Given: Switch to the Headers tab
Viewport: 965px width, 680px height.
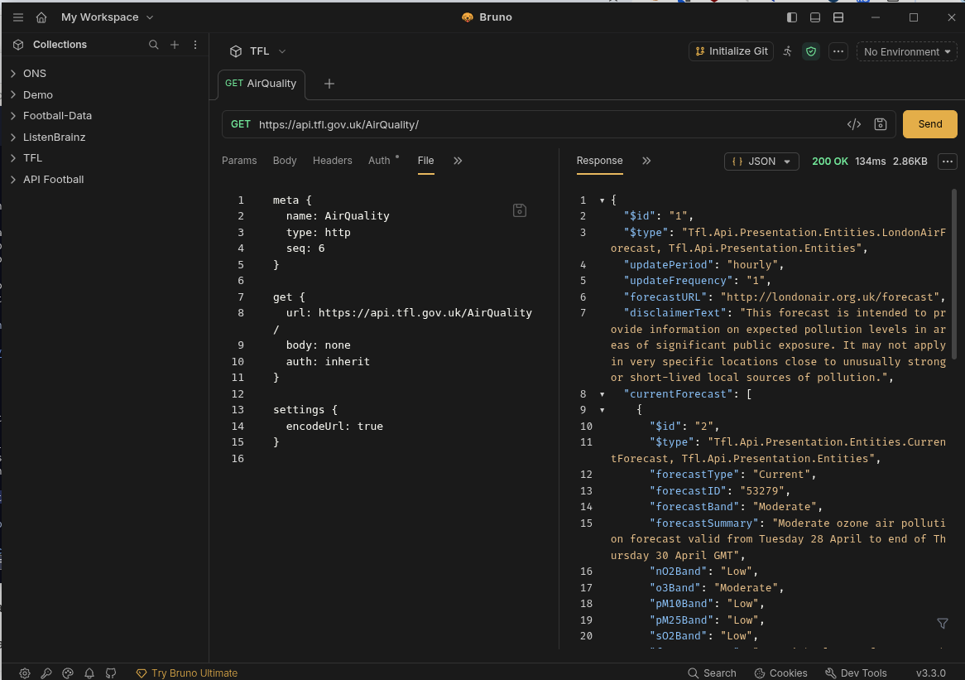Looking at the screenshot, I should tap(332, 161).
